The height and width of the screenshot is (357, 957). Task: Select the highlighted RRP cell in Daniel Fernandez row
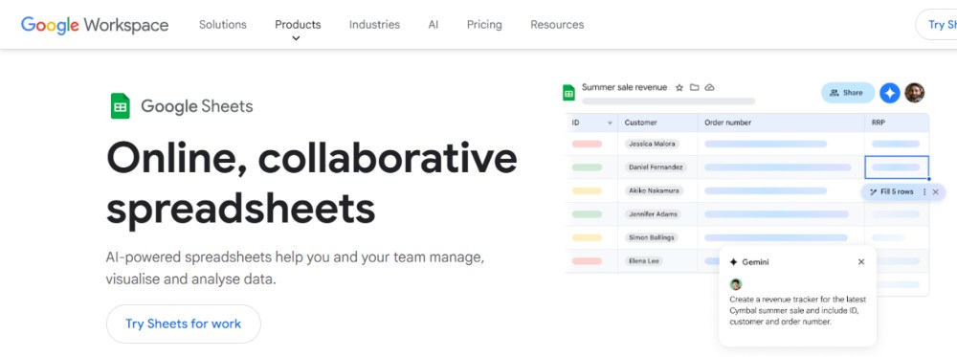tap(897, 167)
